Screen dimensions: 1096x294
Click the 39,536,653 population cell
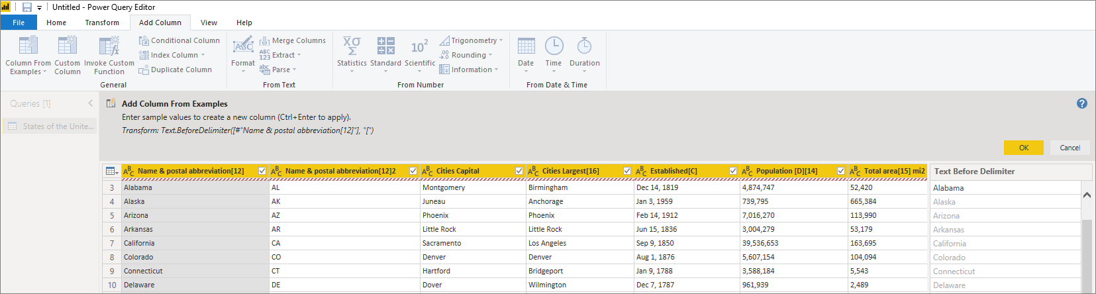[x=794, y=243]
